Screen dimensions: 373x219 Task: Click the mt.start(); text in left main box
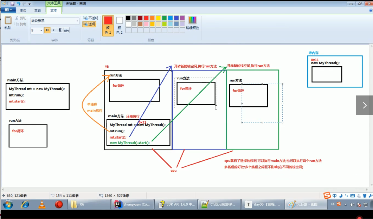pos(17,101)
